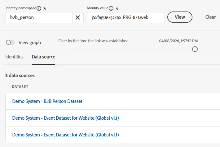Open the first Event Dataset for Website link
Image resolution: width=220 pixels, height=147 pixels.
(65, 118)
